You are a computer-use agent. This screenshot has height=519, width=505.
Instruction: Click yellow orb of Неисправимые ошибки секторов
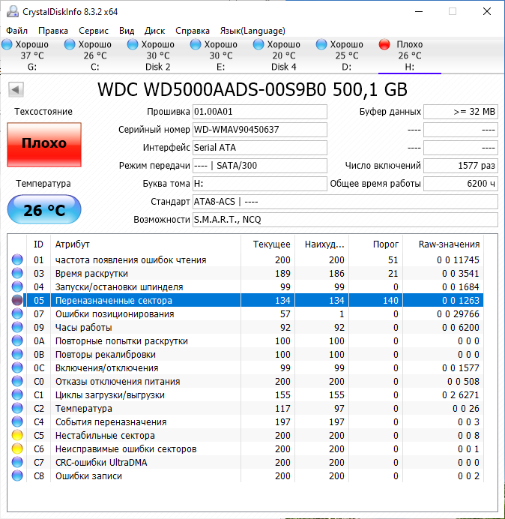coord(17,448)
